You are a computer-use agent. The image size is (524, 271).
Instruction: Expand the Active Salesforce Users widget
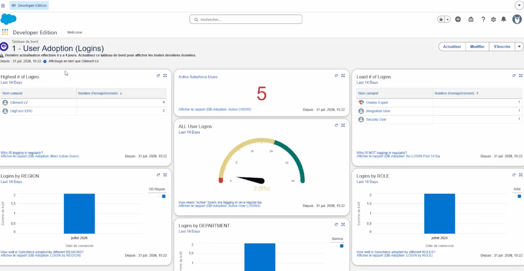[343, 76]
